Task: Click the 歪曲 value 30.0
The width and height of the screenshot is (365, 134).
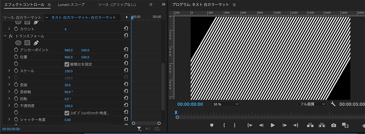Action: coord(68,85)
